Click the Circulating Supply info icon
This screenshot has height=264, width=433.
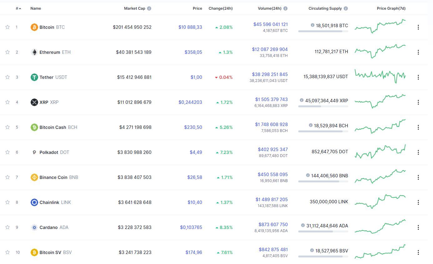345,8
